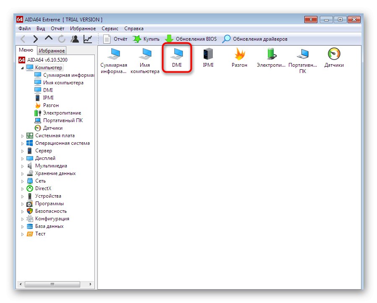Open the Вид menu
Viewport: 377px width, 303px height.
pos(41,29)
